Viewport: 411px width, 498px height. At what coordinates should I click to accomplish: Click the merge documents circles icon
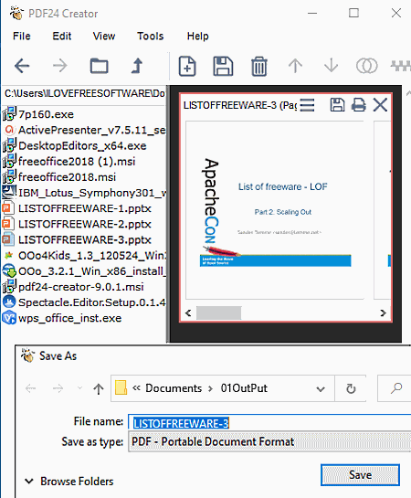click(367, 66)
